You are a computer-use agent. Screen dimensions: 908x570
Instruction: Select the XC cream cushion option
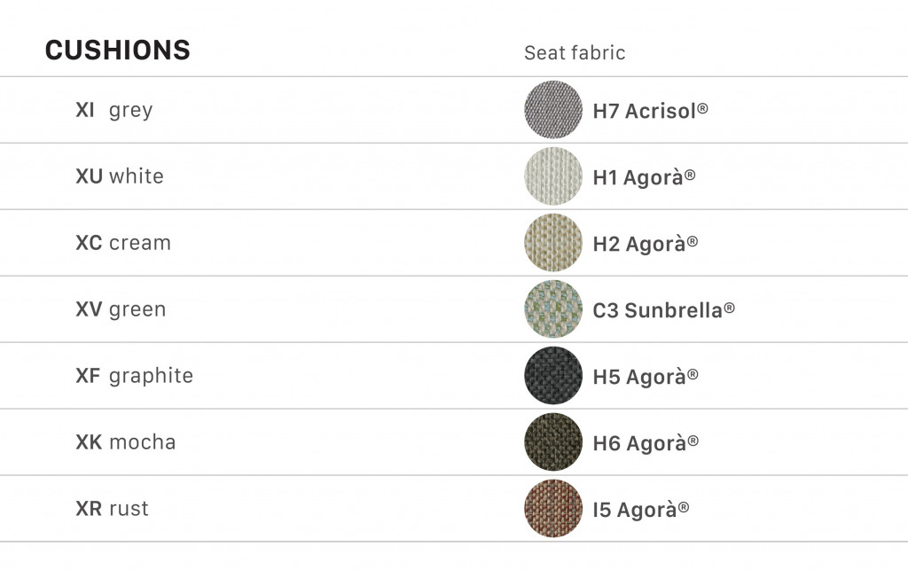(x=123, y=243)
